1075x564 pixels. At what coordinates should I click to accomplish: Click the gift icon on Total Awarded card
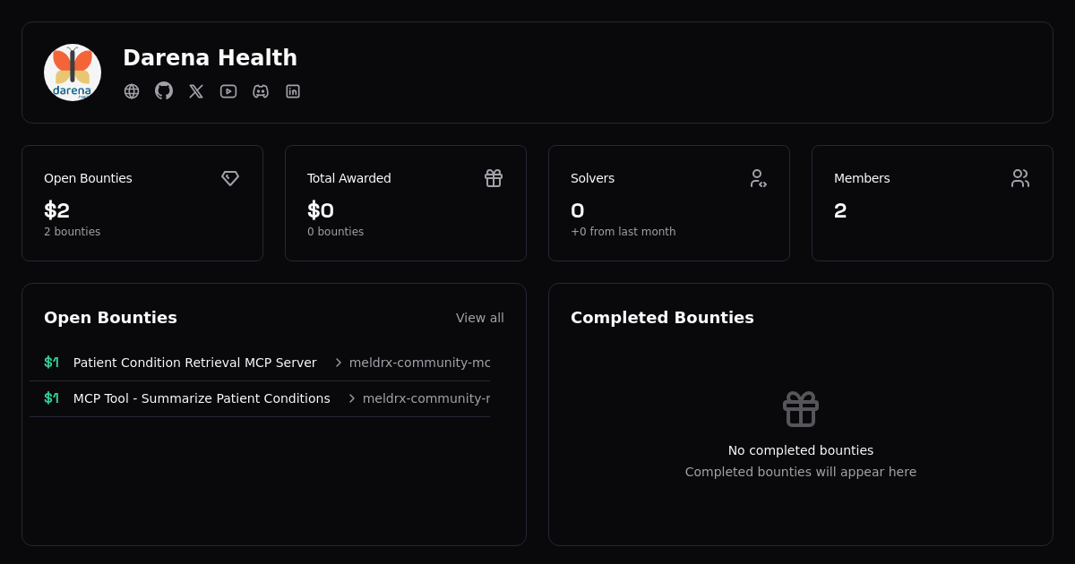494,178
